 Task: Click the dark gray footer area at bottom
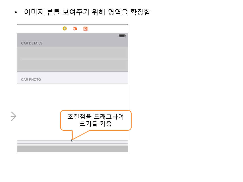[x=72, y=149]
